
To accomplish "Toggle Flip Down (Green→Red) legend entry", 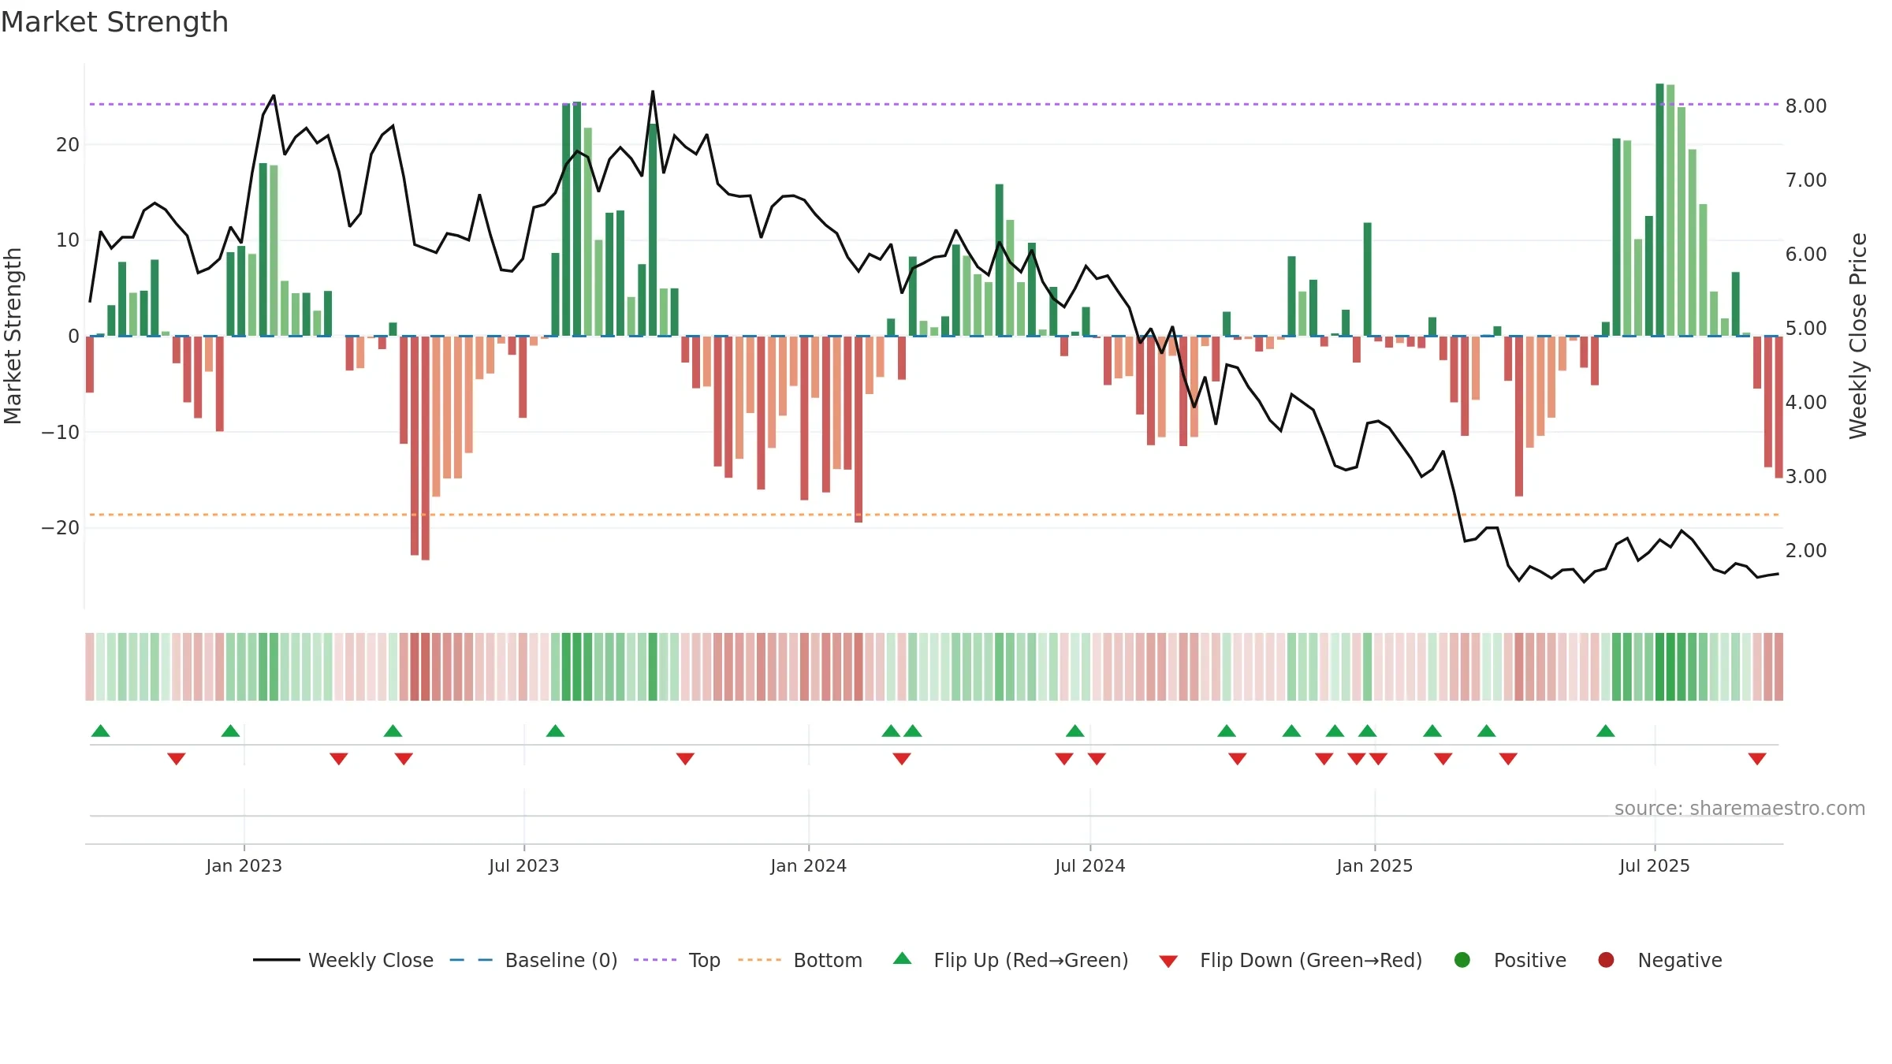I will pos(1291,960).
